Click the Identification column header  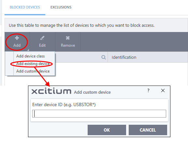point(124,57)
